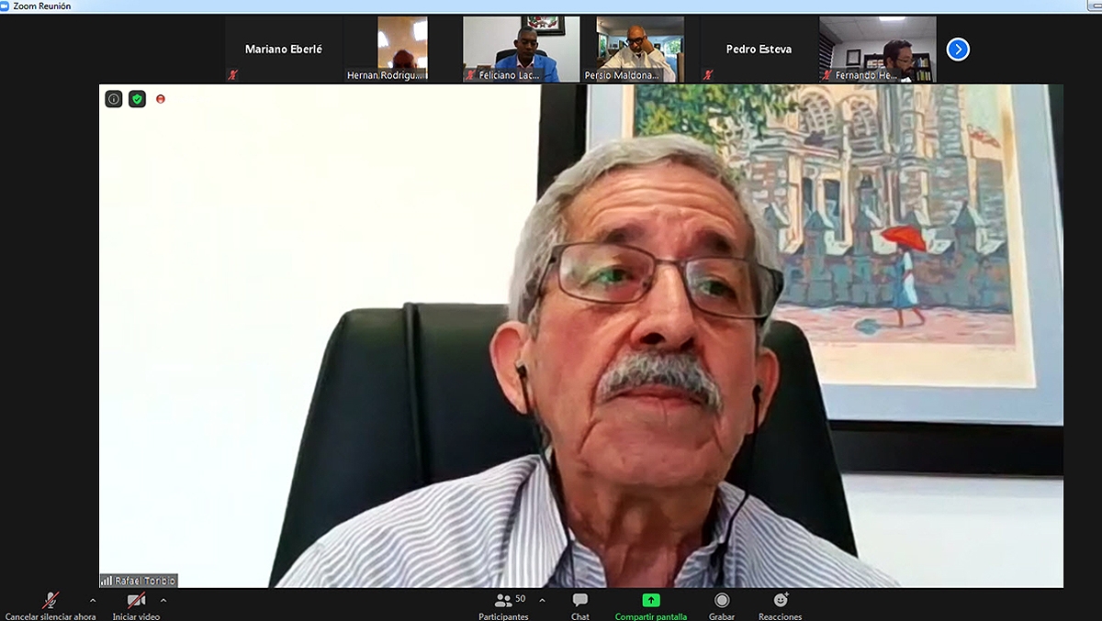Click the red recording indicator dot
This screenshot has width=1102, height=621.
coord(161,99)
